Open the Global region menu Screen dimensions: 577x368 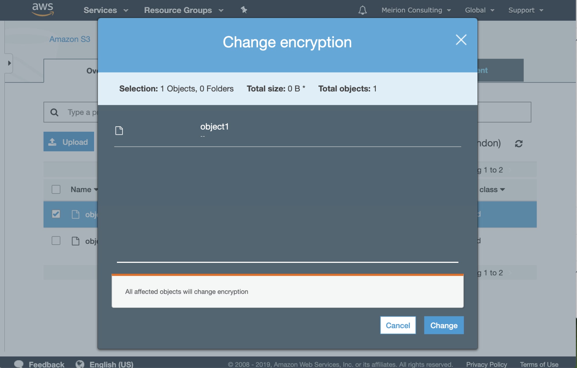(479, 10)
